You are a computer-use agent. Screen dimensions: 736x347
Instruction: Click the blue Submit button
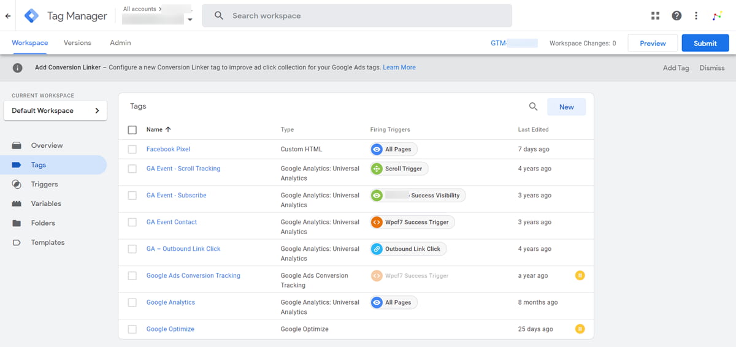(705, 43)
